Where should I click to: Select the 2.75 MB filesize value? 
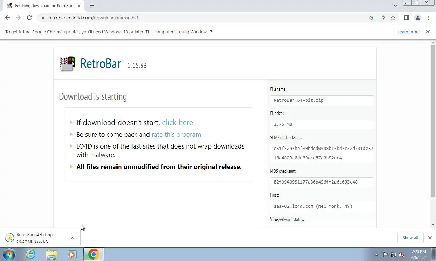pyautogui.click(x=322, y=124)
